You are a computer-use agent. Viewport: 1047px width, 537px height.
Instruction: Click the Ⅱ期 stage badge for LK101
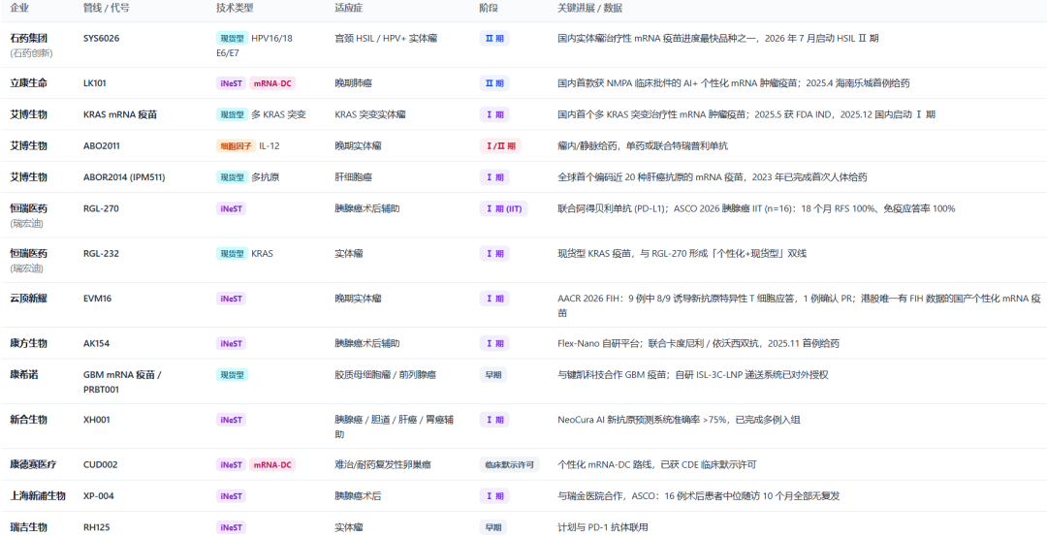tap(494, 83)
